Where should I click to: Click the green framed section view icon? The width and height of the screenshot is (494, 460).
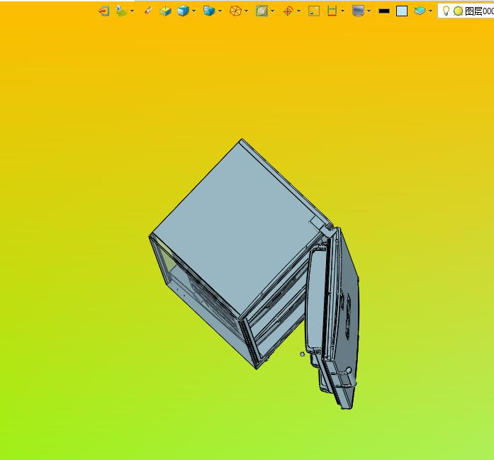pyautogui.click(x=262, y=11)
